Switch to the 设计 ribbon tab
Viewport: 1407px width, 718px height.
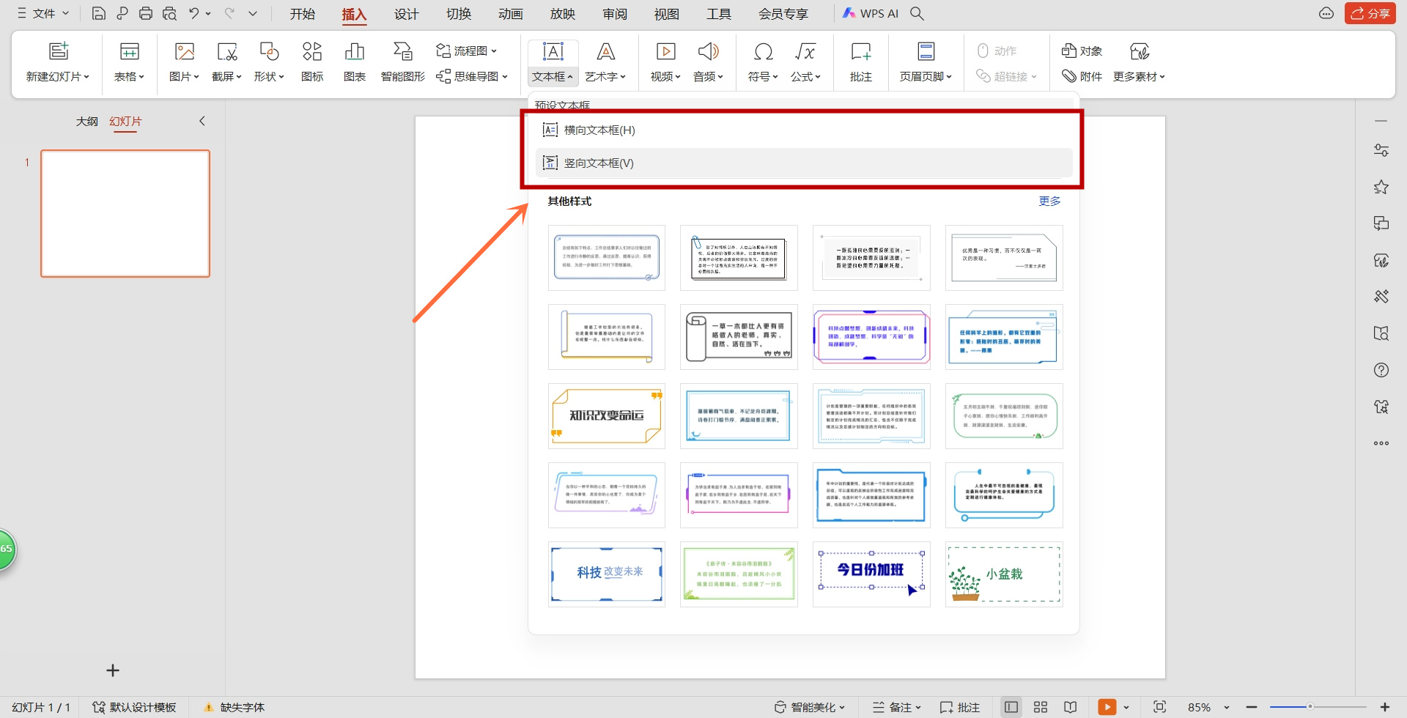click(406, 14)
